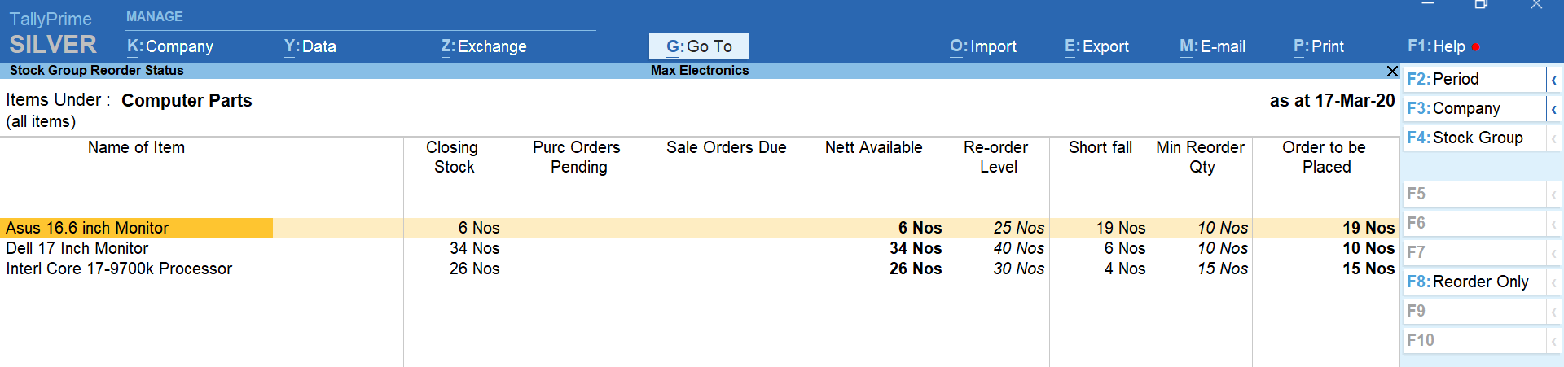Click the Min Reorder Qty column header
The height and width of the screenshot is (367, 1564).
pyautogui.click(x=1201, y=157)
